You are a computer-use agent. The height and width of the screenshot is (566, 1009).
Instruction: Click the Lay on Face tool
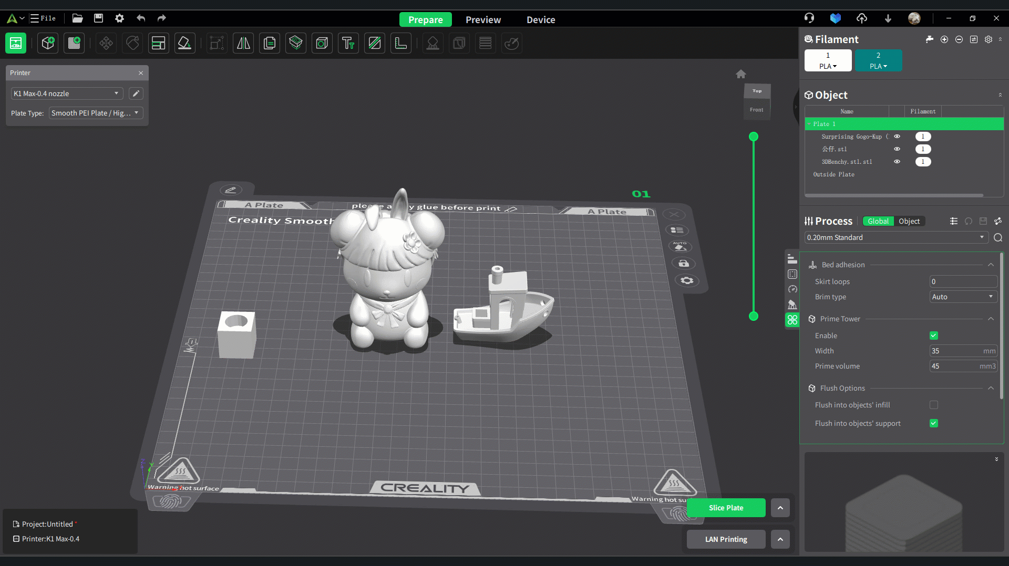pyautogui.click(x=184, y=43)
